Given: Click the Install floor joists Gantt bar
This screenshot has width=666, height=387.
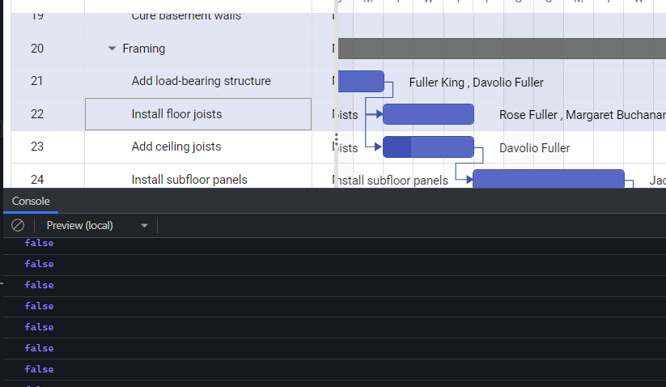Looking at the screenshot, I should point(428,114).
